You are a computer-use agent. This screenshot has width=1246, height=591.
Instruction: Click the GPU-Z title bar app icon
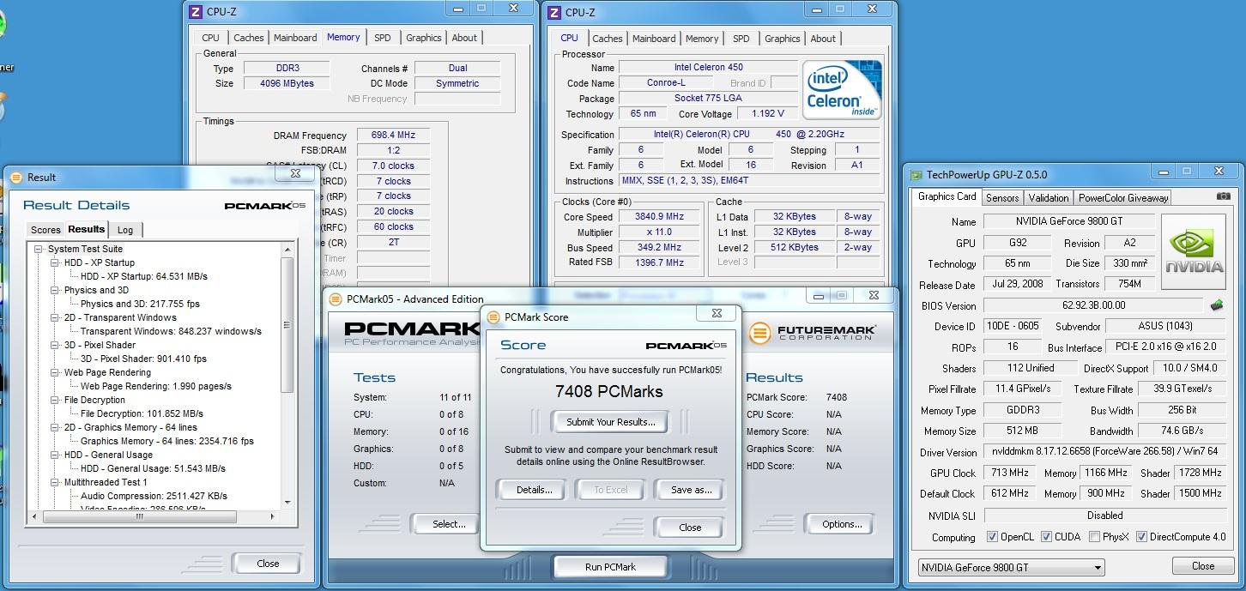pyautogui.click(x=916, y=175)
